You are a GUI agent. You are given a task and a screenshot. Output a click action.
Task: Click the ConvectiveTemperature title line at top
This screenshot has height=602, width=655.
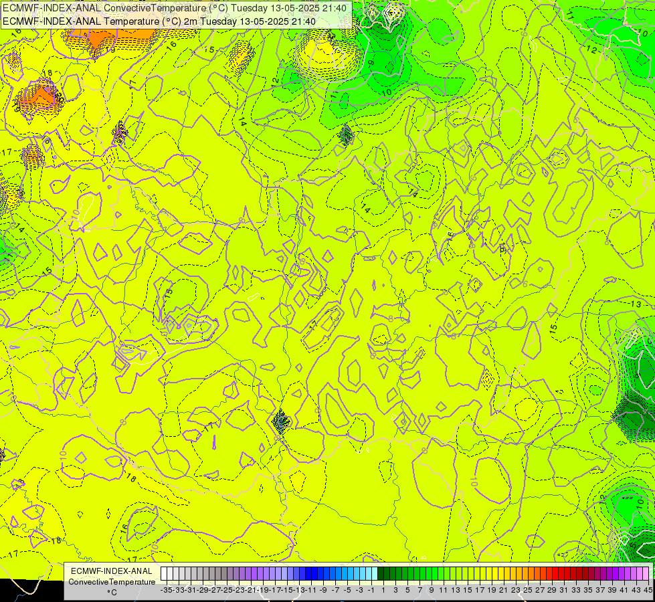(175, 8)
